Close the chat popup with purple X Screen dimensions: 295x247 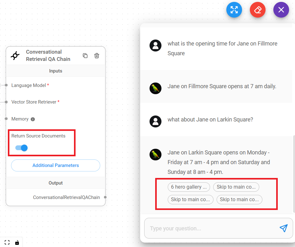[x=281, y=10]
